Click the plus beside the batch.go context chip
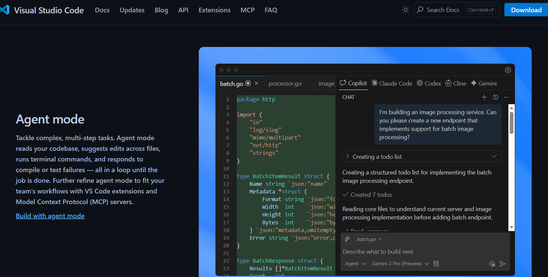The width and height of the screenshot is (548, 277). point(380,239)
